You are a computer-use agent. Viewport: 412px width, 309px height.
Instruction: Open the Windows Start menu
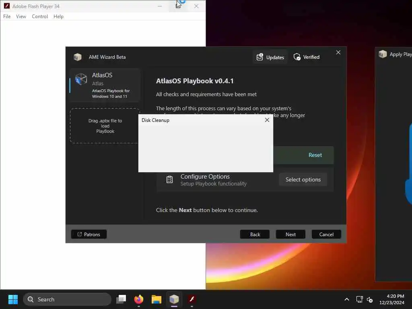coord(13,299)
